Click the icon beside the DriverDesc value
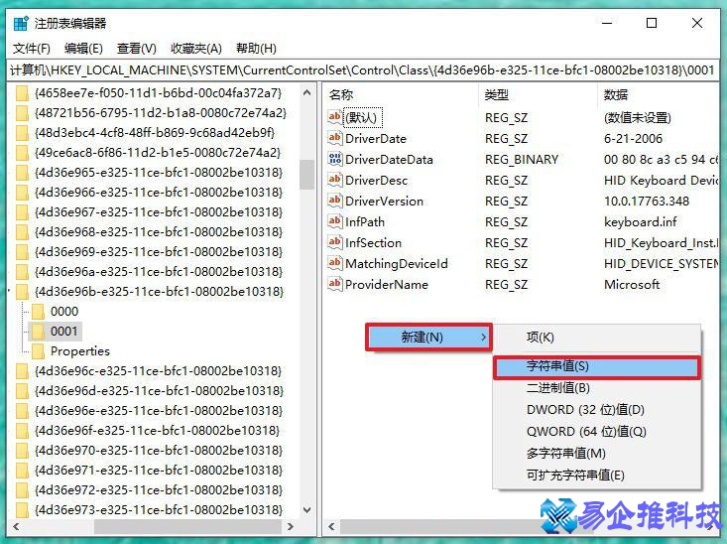The height and width of the screenshot is (544, 727). 334,181
